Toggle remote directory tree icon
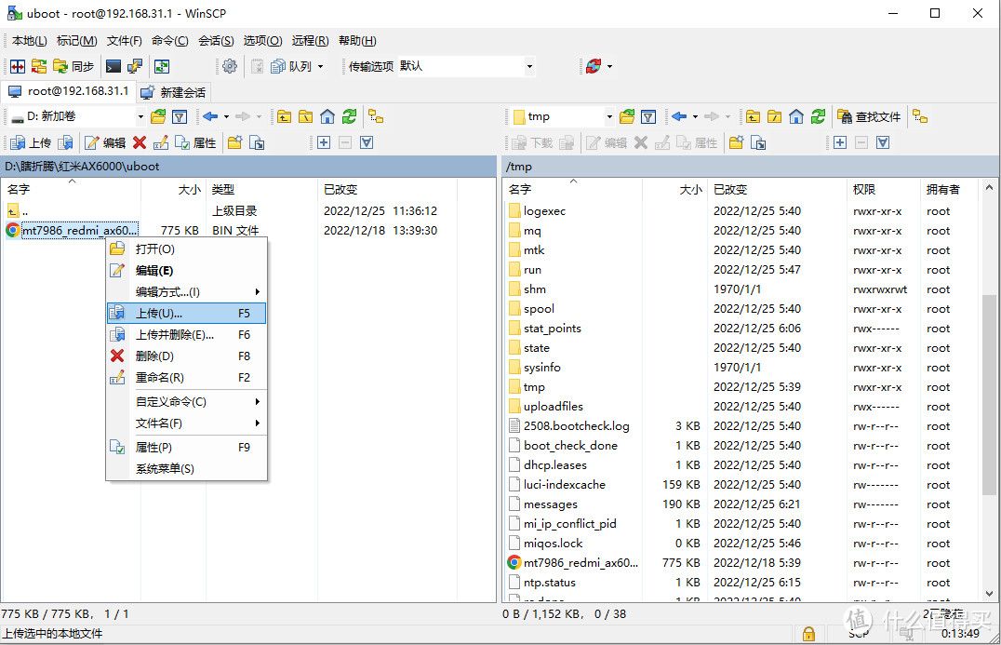Image resolution: width=1001 pixels, height=645 pixels. pos(920,117)
